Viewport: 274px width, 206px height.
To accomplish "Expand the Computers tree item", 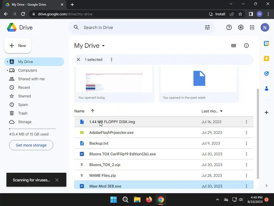I will point(7,70).
